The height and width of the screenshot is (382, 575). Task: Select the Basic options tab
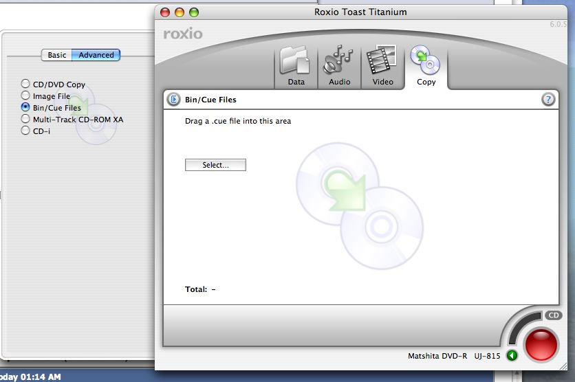tap(57, 55)
